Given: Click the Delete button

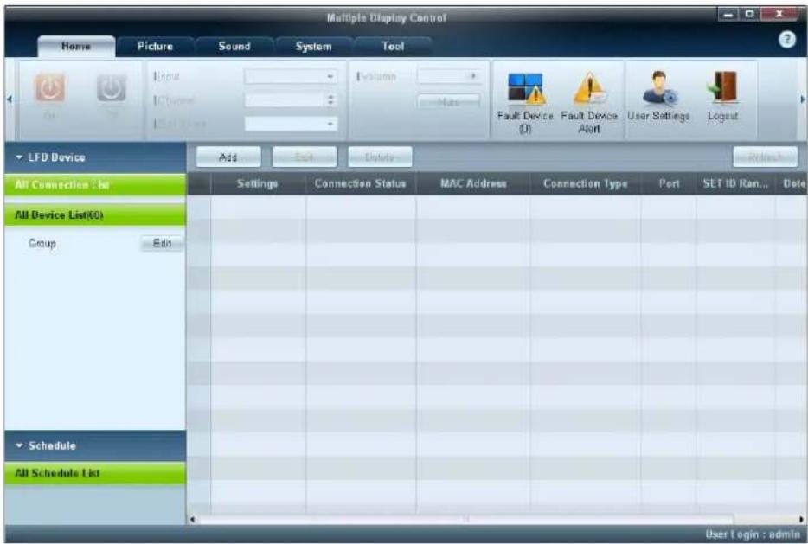Looking at the screenshot, I should [381, 157].
